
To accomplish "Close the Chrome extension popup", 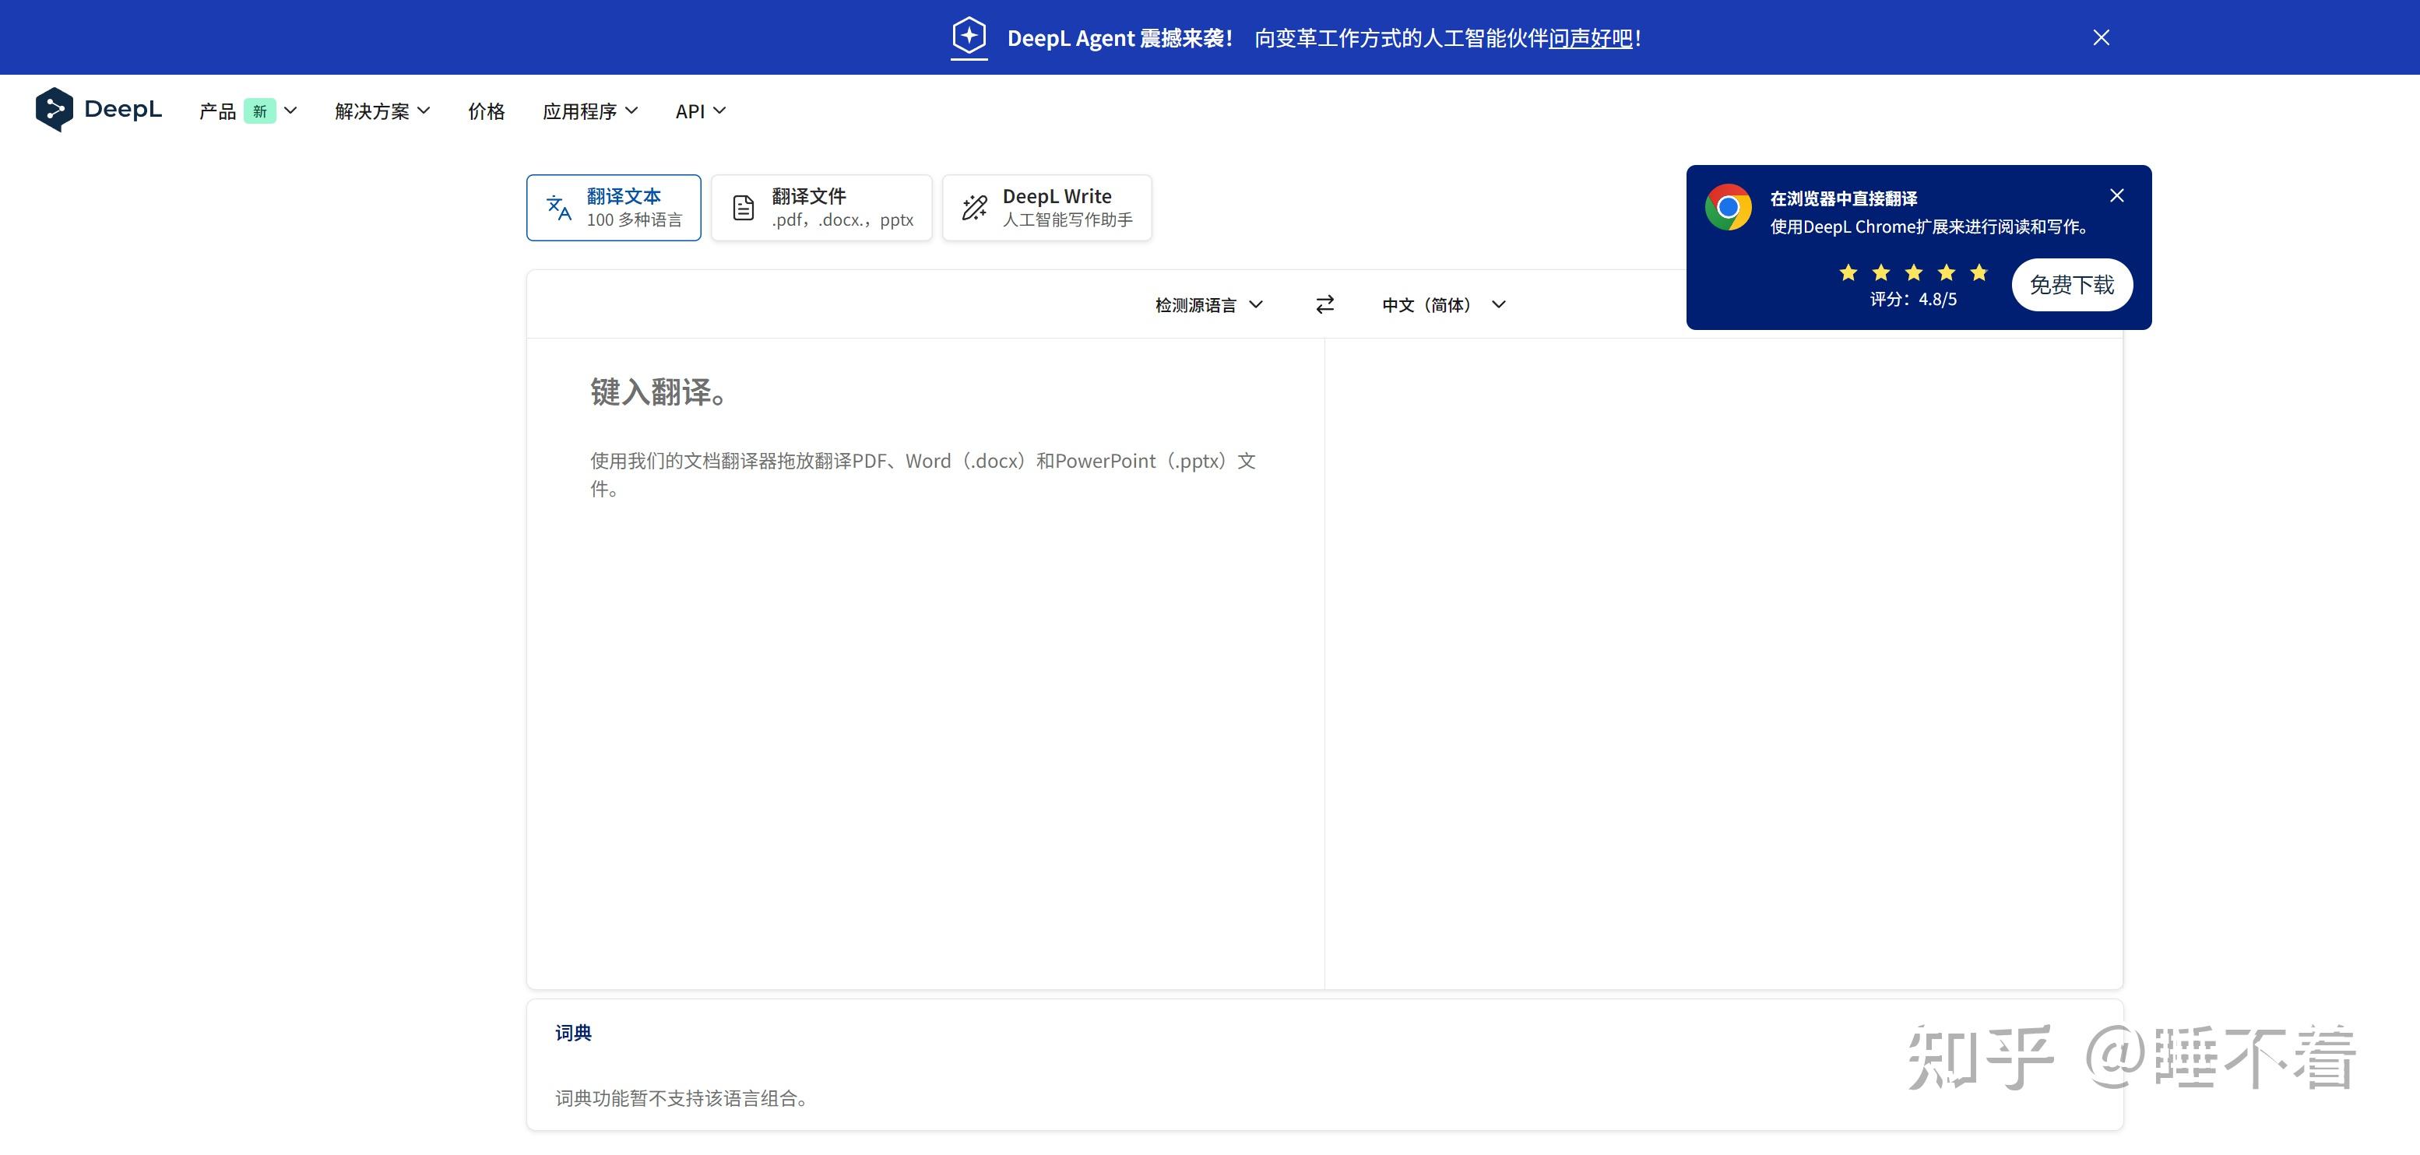I will coord(2116,195).
